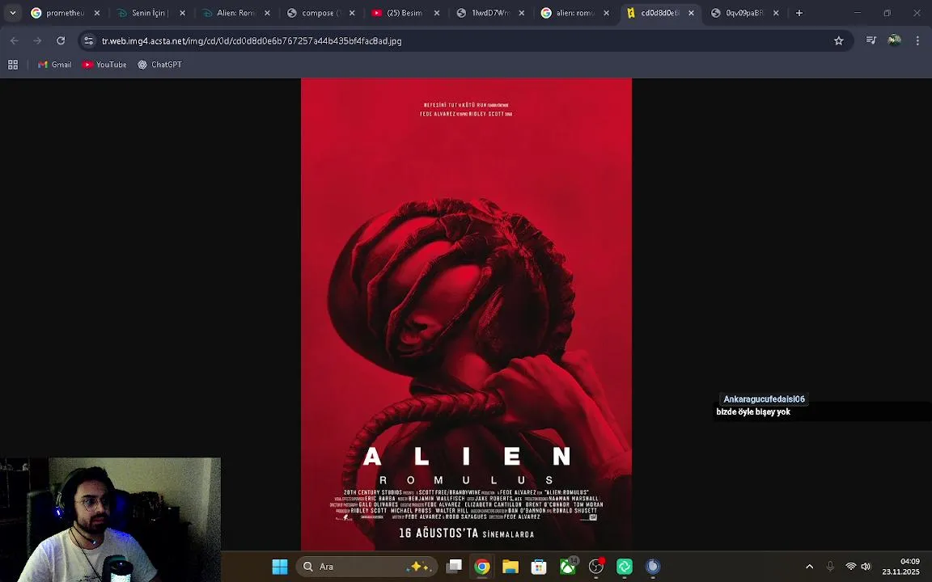The height and width of the screenshot is (582, 932).
Task: Close the YouTube Besim tab
Action: [437, 13]
